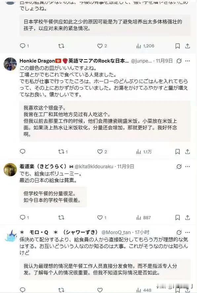View analytics showing 887 views

[x=143, y=218]
